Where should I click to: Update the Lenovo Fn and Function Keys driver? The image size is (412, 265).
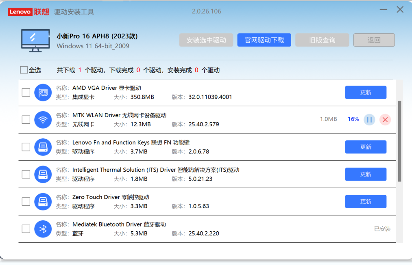coord(366,147)
